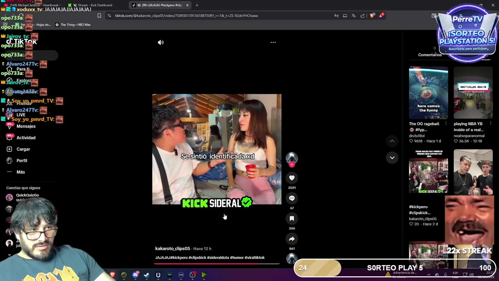499x281 pixels.
Task: Click the browser share icon
Action: click(x=363, y=16)
